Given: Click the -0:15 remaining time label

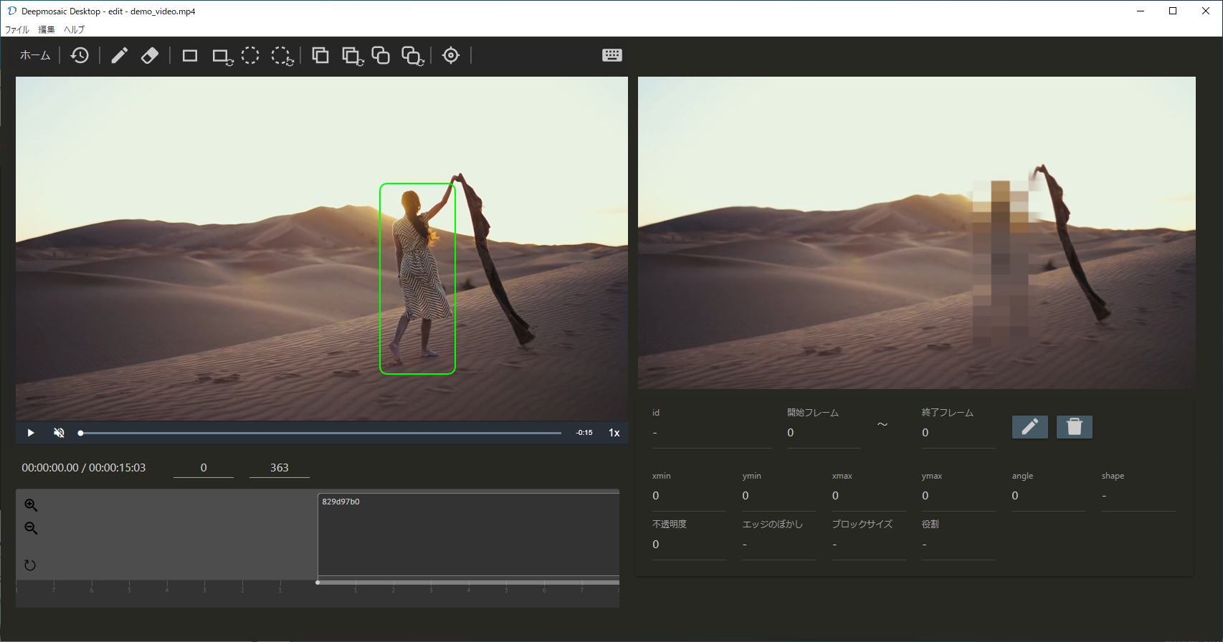Looking at the screenshot, I should 584,433.
